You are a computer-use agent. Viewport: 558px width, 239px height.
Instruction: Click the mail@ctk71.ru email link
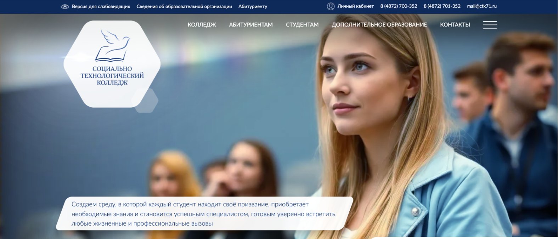coord(482,6)
